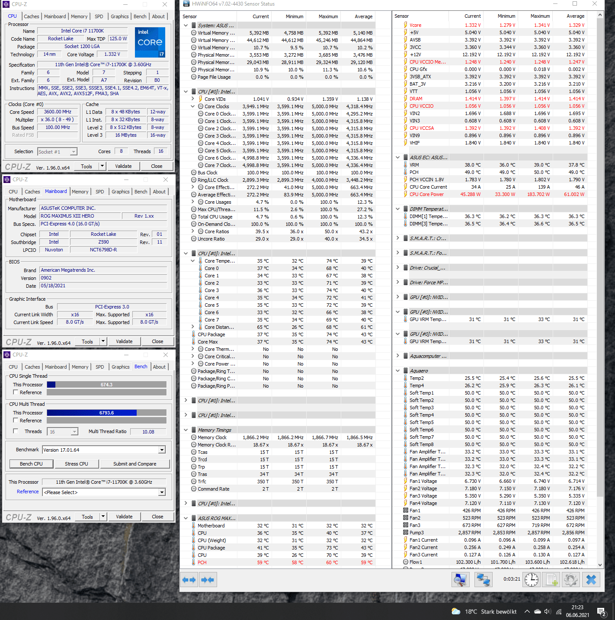This screenshot has width=615, height=620.
Task: Click the CPU Core Power lightning icon
Action: (x=406, y=194)
